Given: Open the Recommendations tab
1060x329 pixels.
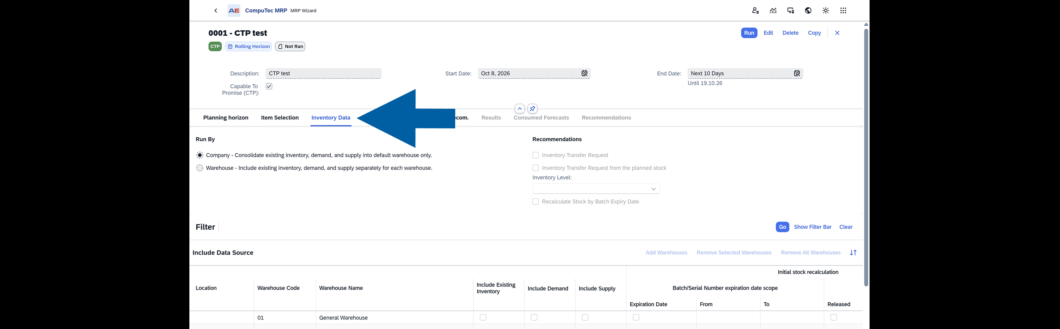Looking at the screenshot, I should [606, 118].
